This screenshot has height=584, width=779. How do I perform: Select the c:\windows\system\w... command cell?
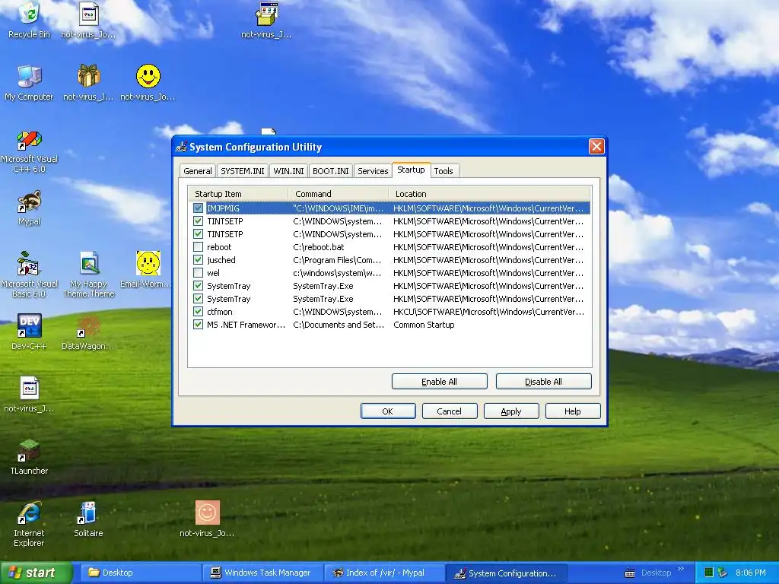(337, 273)
